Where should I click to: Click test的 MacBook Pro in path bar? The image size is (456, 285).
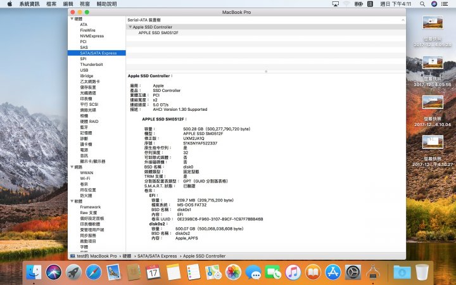pos(96,256)
